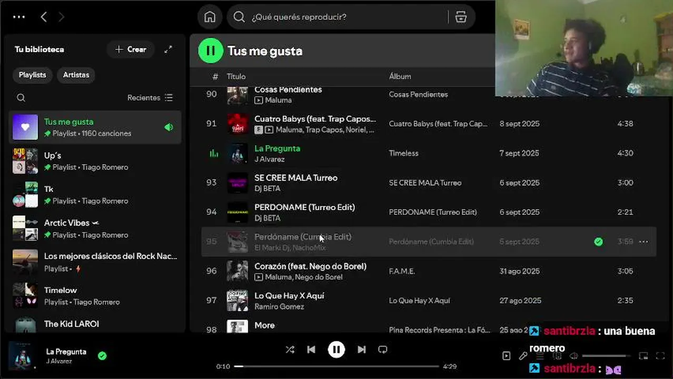Expand the library with the arrows icon
Image resolution: width=673 pixels, height=379 pixels.
pos(168,49)
